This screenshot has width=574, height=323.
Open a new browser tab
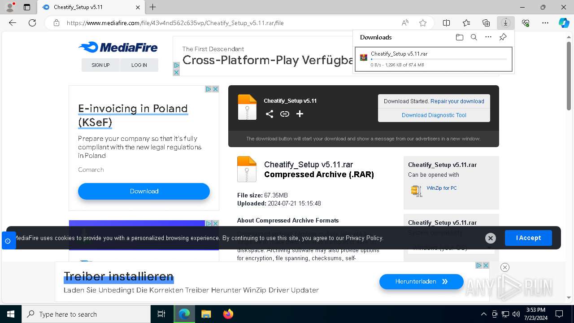pyautogui.click(x=152, y=7)
